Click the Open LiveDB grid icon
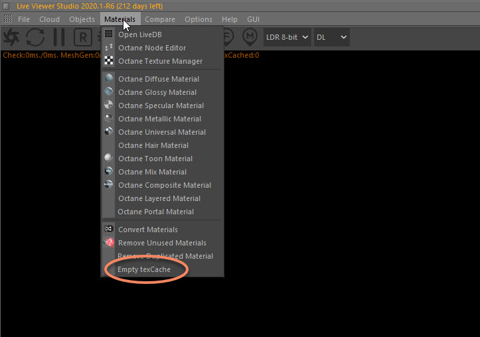 (109, 34)
